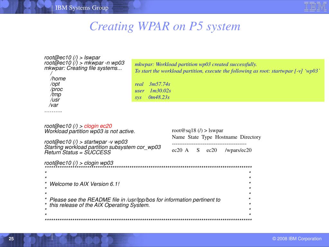
Task: Click the "user 1m30.02s" timing value
Action: 153,90
